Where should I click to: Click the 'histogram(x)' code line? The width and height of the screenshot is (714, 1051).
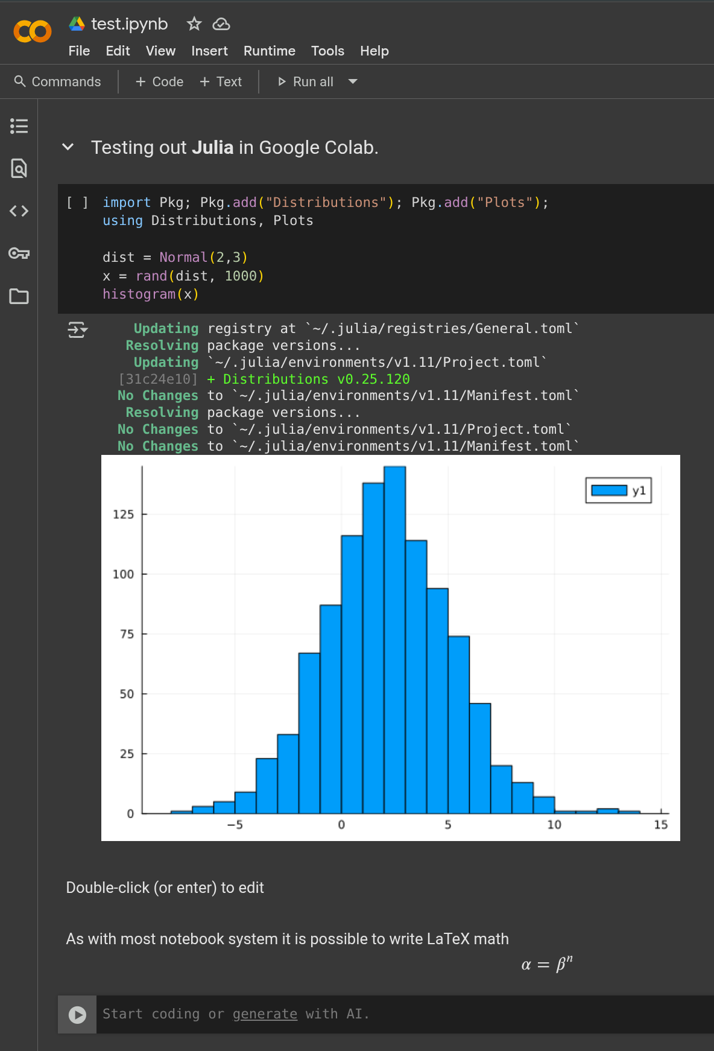click(151, 294)
